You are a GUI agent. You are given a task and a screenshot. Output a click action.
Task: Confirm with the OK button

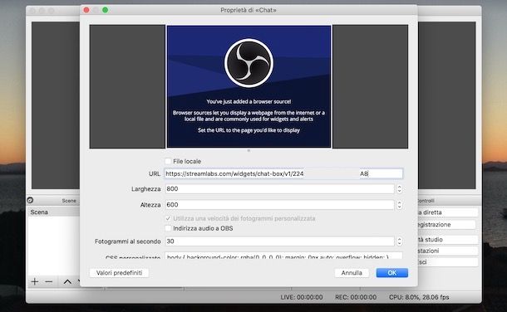[392, 273]
